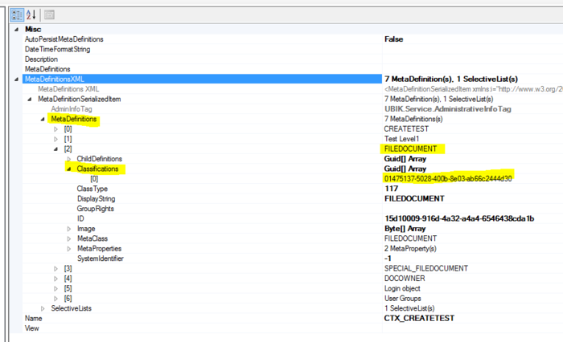Click the ClassType value 117

coord(392,189)
